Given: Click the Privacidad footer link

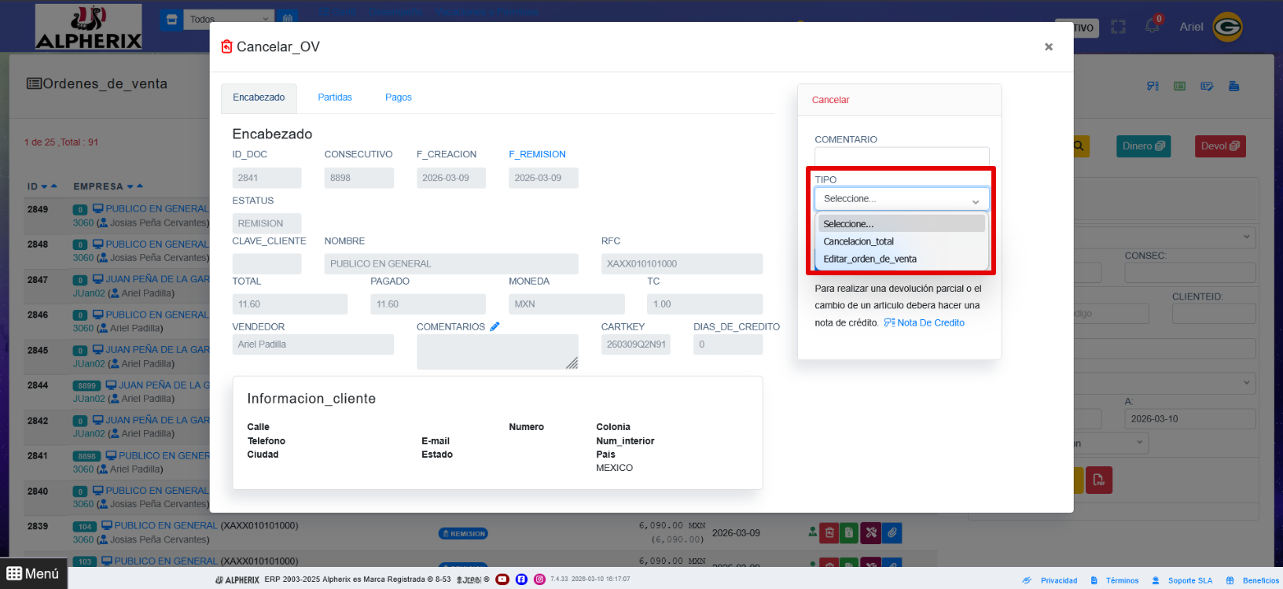Looking at the screenshot, I should click(x=1058, y=580).
